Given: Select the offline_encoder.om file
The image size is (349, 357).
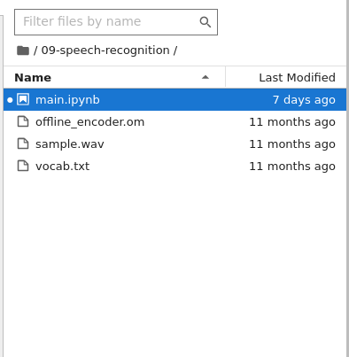Looking at the screenshot, I should point(174,121).
